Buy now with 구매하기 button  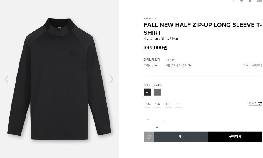pyautogui.click(x=235, y=137)
